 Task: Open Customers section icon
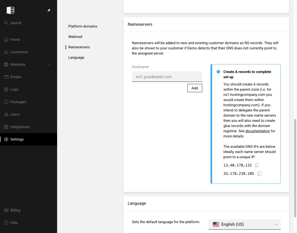coord(6,52)
